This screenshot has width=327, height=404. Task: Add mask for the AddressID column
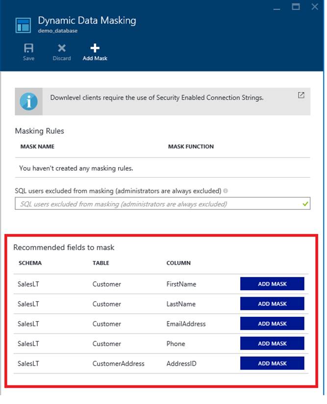[x=272, y=363]
